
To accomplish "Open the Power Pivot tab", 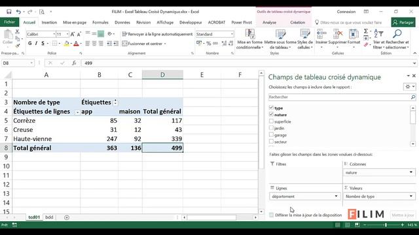I will click(x=242, y=22).
